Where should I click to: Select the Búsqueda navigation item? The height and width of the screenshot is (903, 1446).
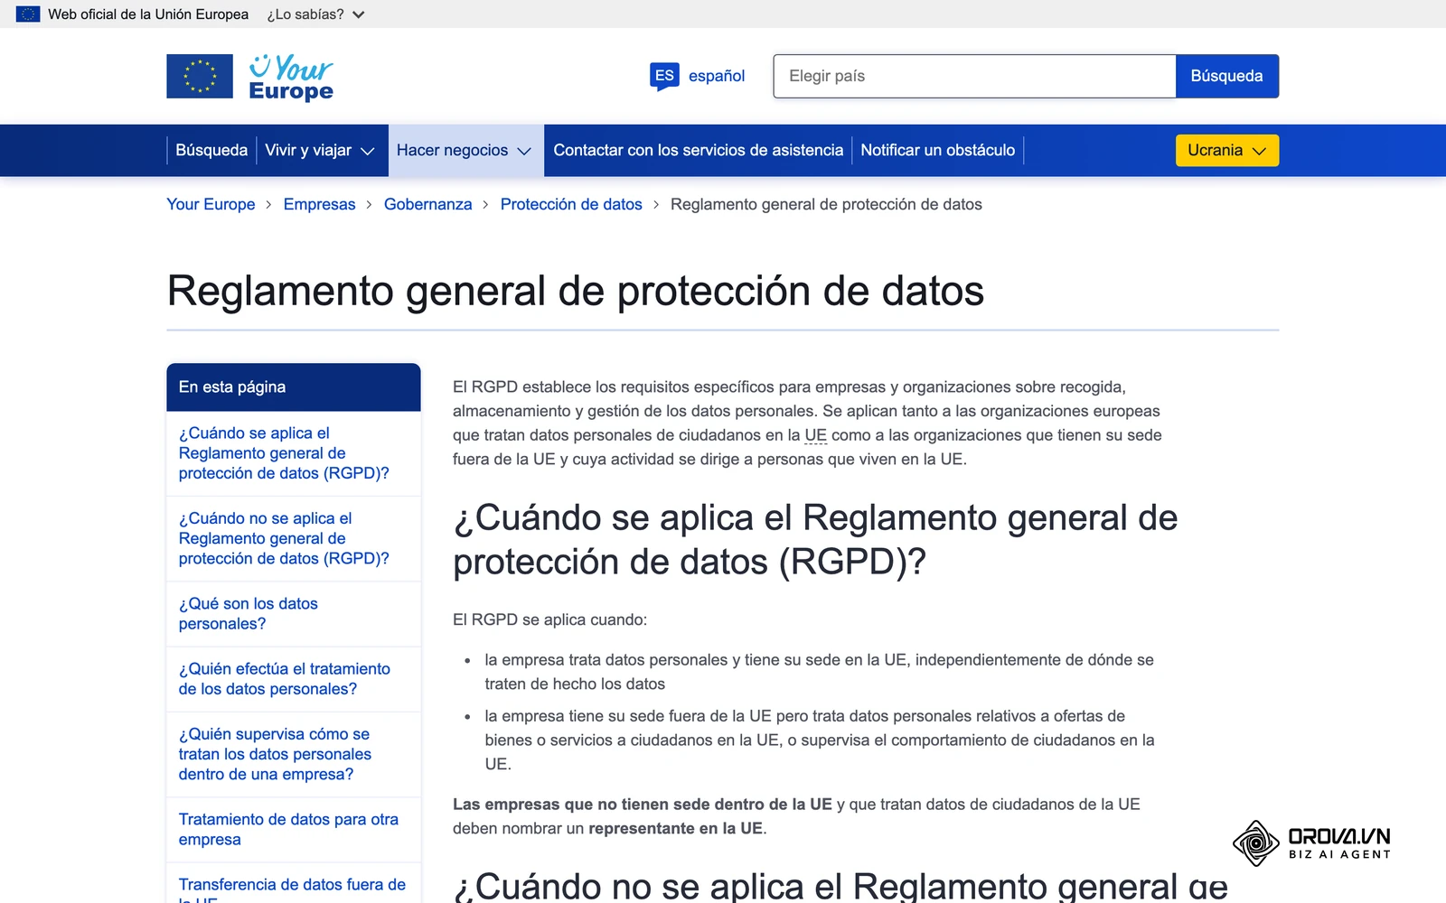click(211, 151)
